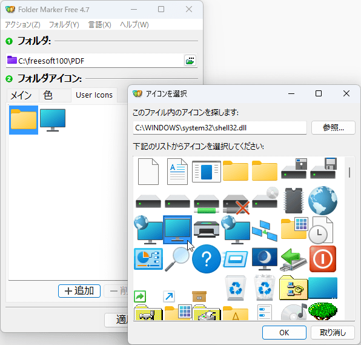Image resolution: width=361 pixels, height=345 pixels.
Task: Open the アクション(Z) menu
Action: 22,24
